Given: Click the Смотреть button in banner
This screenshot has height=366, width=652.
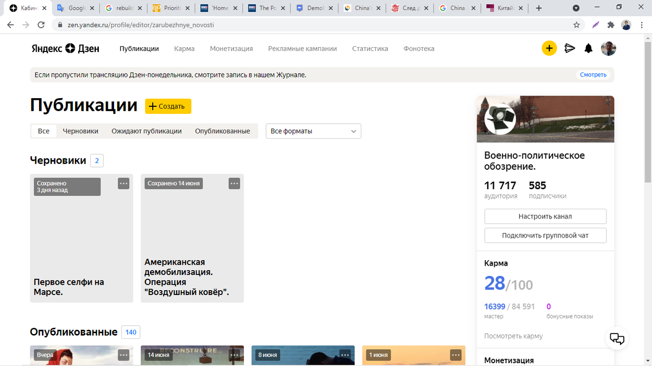Looking at the screenshot, I should pos(593,75).
